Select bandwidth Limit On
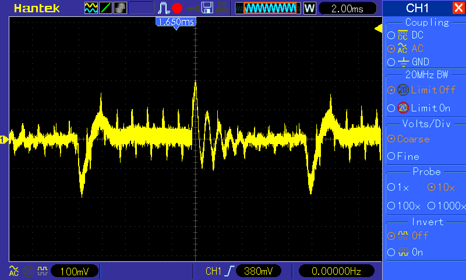This screenshot has width=466, height=280. [419, 108]
